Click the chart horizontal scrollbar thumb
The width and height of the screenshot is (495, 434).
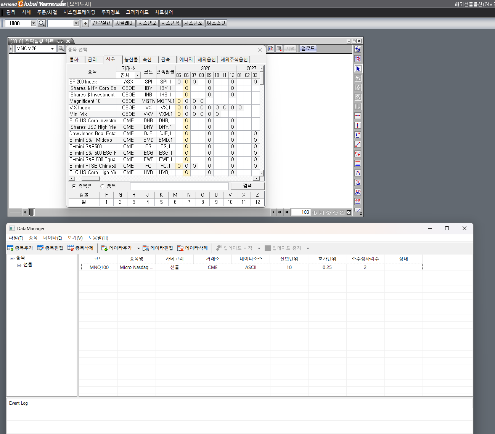pyautogui.click(x=32, y=212)
